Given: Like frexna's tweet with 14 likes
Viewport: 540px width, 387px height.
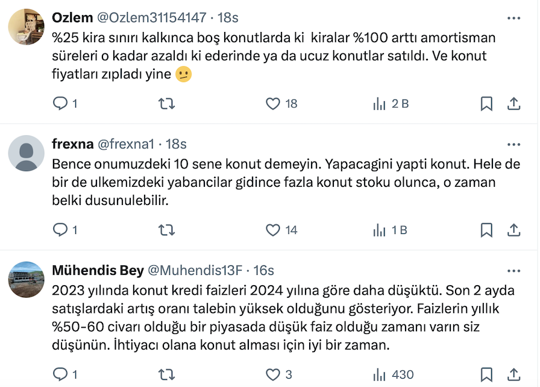Looking at the screenshot, I should coord(273,230).
